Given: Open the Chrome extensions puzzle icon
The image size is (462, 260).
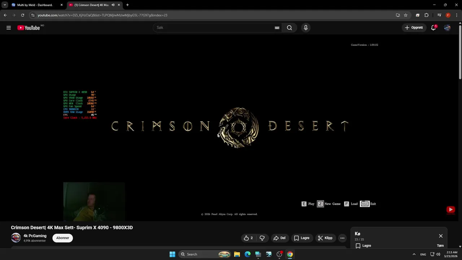Looking at the screenshot, I should point(426,15).
